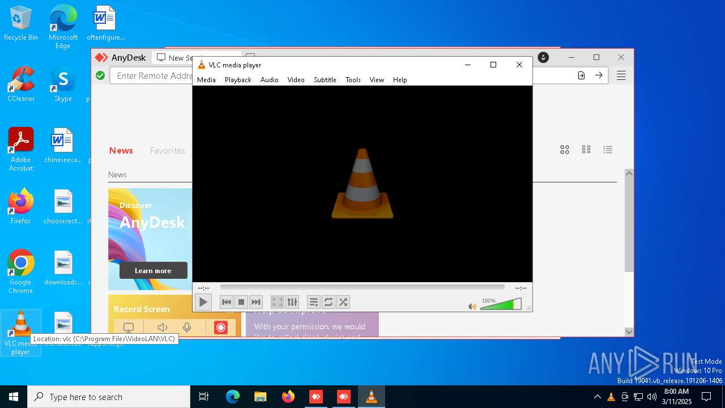Switch AnyDesk to large tile view
The height and width of the screenshot is (408, 725).
click(565, 150)
